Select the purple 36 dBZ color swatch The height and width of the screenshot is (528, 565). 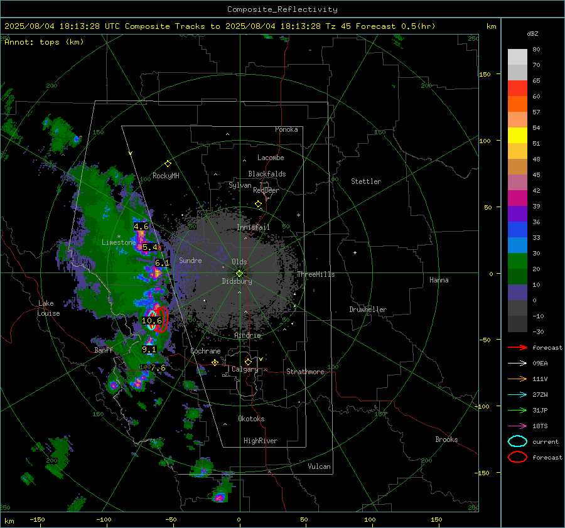(517, 213)
